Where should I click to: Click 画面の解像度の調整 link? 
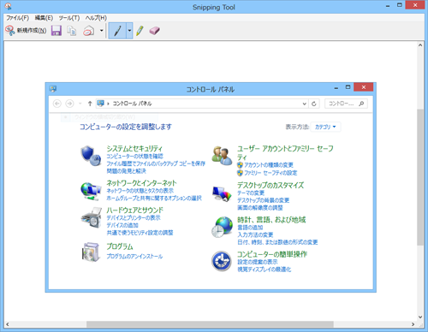coord(260,208)
